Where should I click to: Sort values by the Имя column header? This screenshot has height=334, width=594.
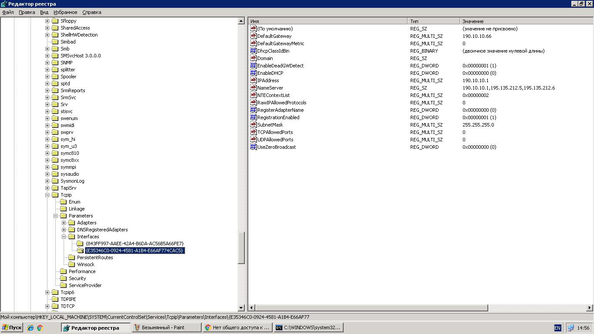(x=328, y=21)
